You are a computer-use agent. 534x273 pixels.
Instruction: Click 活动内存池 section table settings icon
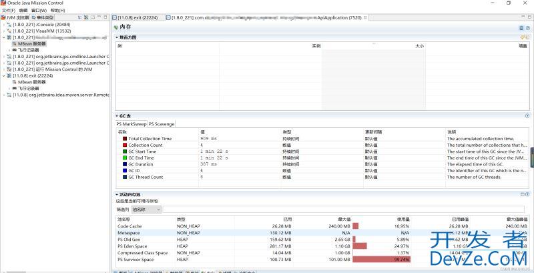pos(523,194)
